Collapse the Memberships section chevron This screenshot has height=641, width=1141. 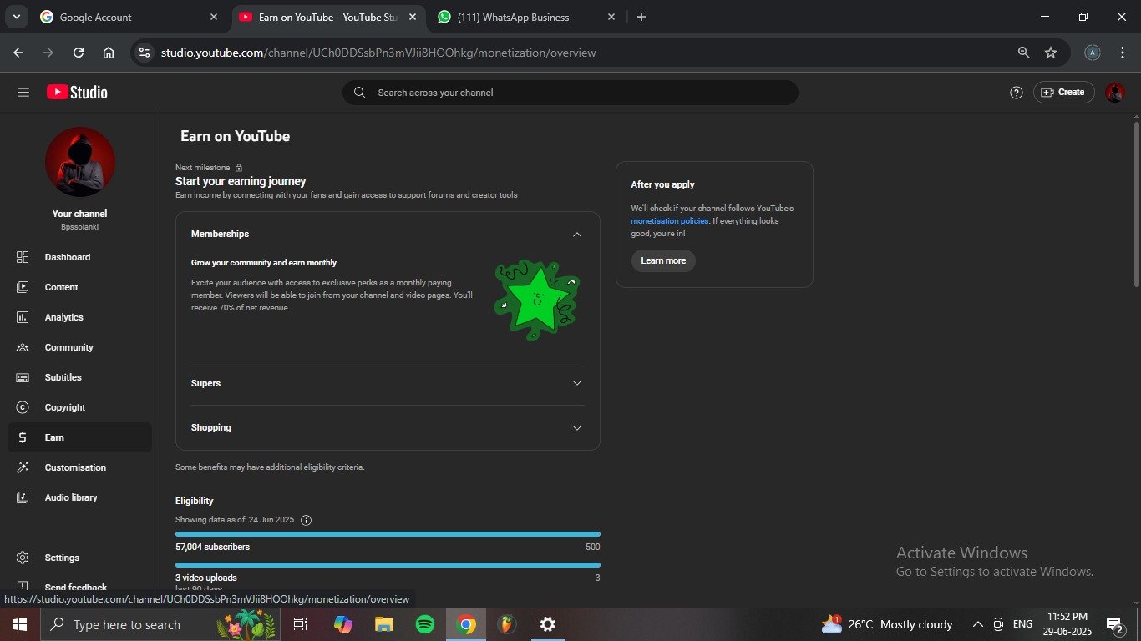[x=576, y=235]
